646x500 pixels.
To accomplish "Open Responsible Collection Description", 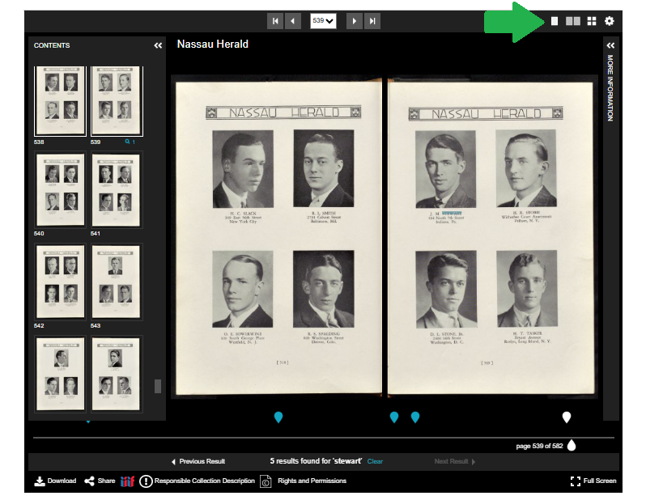I will pyautogui.click(x=198, y=481).
